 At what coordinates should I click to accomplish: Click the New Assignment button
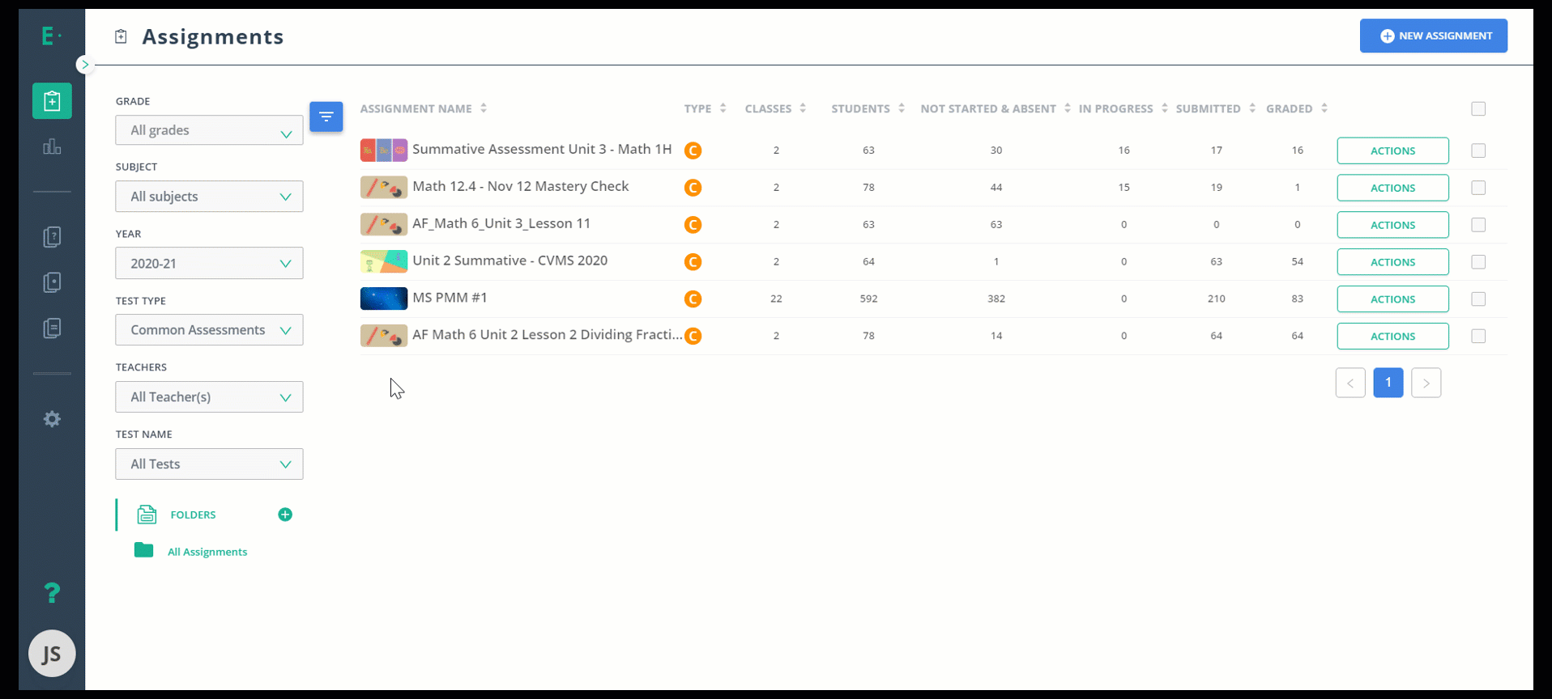(x=1434, y=36)
